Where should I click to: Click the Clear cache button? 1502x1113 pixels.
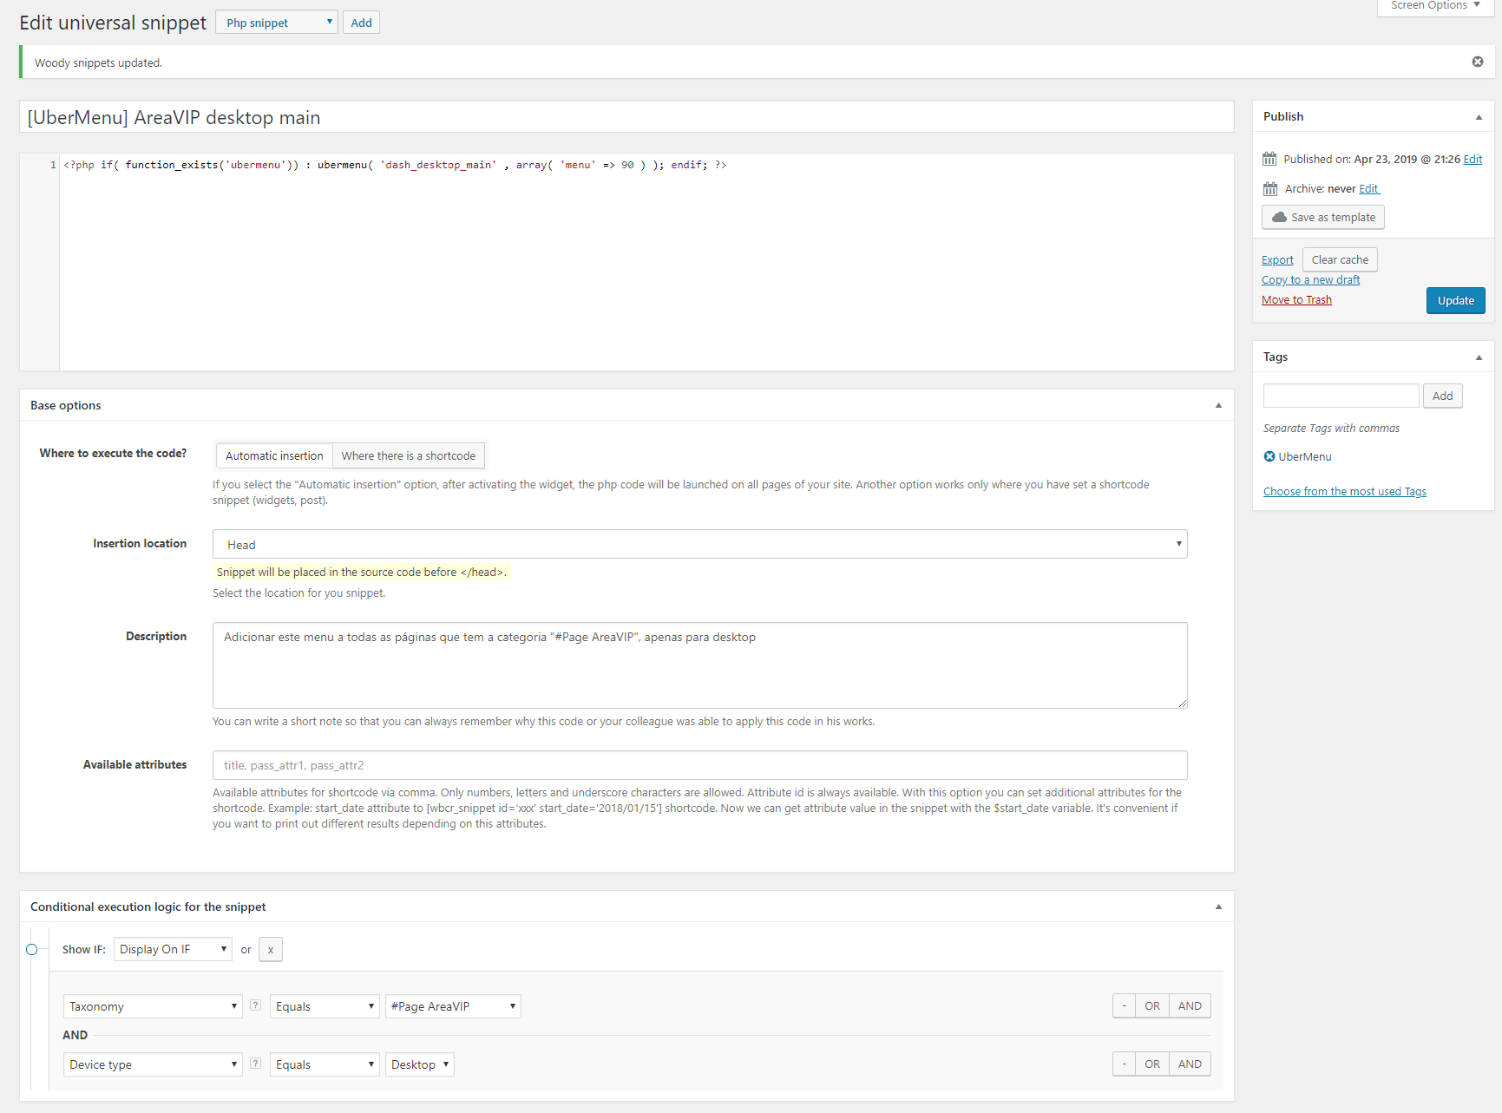coord(1340,259)
